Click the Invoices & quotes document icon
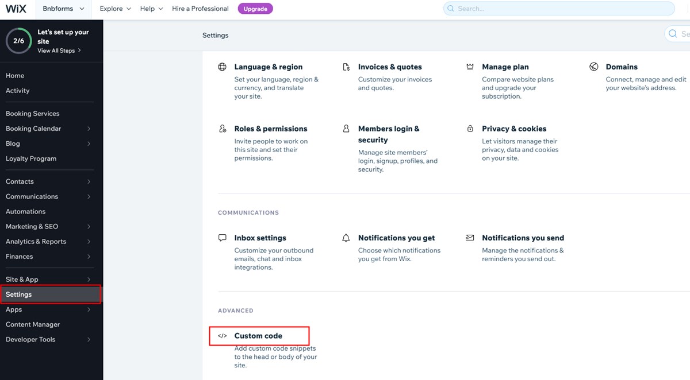The image size is (690, 380). [346, 67]
